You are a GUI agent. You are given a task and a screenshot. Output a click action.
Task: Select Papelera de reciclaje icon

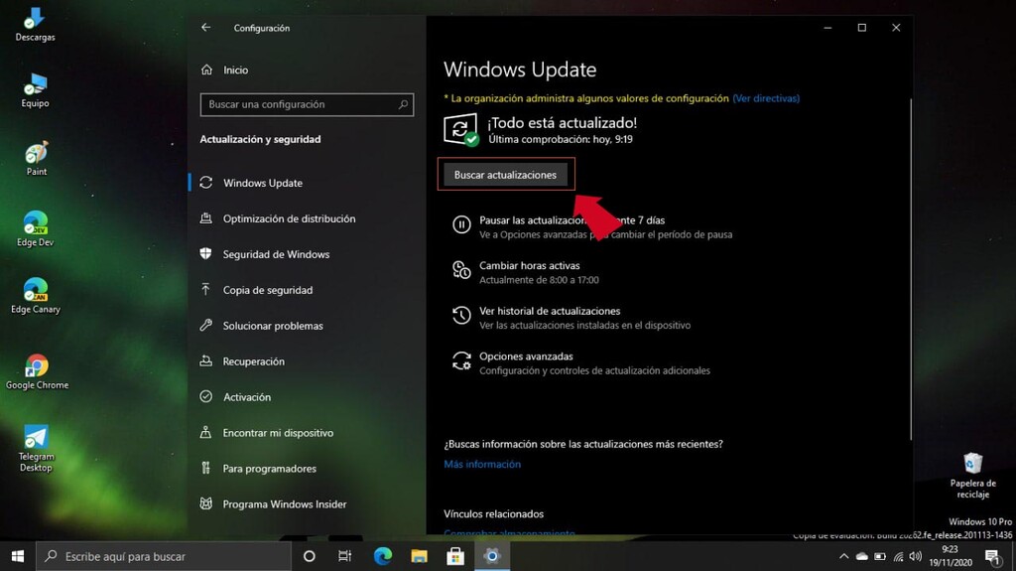point(972,476)
